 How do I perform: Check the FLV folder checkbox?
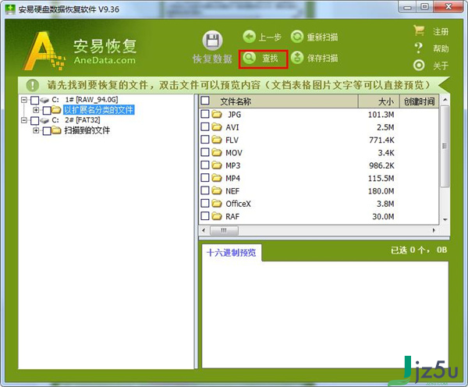pos(205,140)
